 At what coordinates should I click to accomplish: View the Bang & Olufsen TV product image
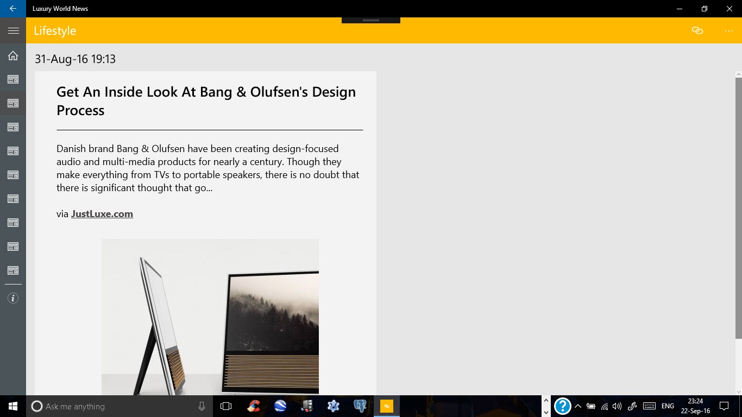click(x=210, y=317)
